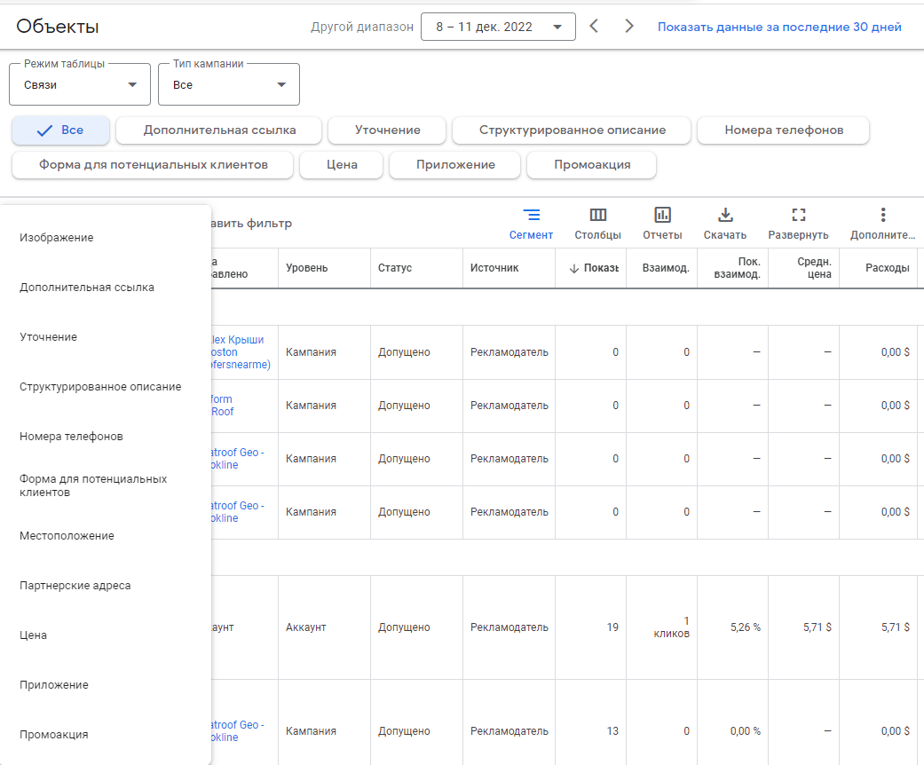Select the Дополнительная ссылка filter chip
The image size is (924, 765).
219,130
